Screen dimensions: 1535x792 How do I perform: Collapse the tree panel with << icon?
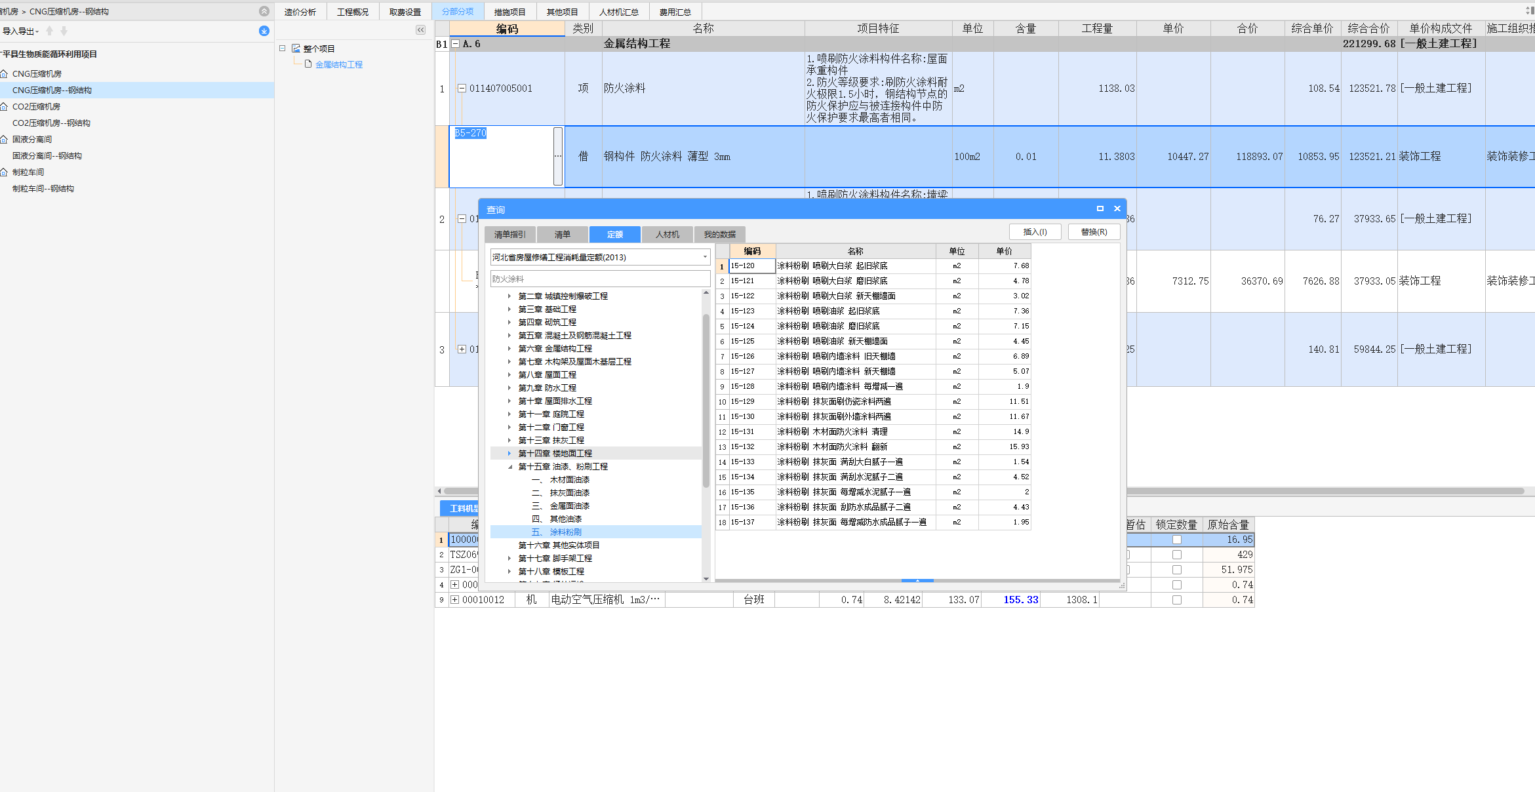click(420, 30)
